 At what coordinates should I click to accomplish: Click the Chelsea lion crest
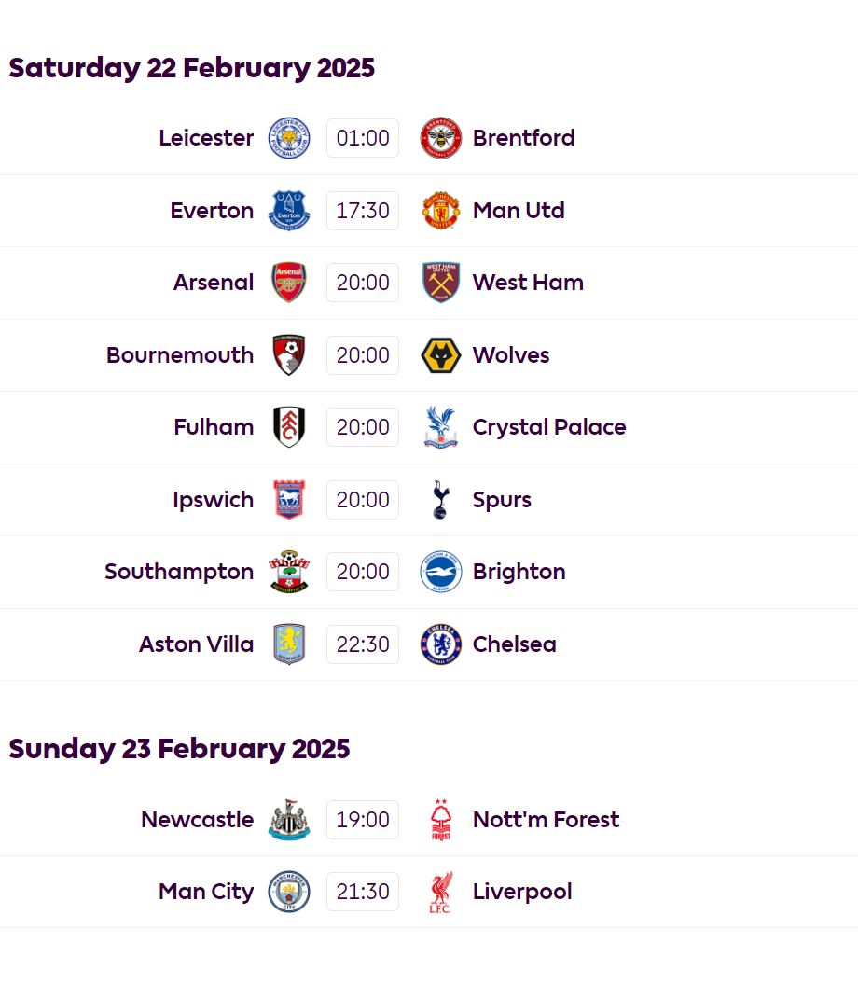click(441, 644)
